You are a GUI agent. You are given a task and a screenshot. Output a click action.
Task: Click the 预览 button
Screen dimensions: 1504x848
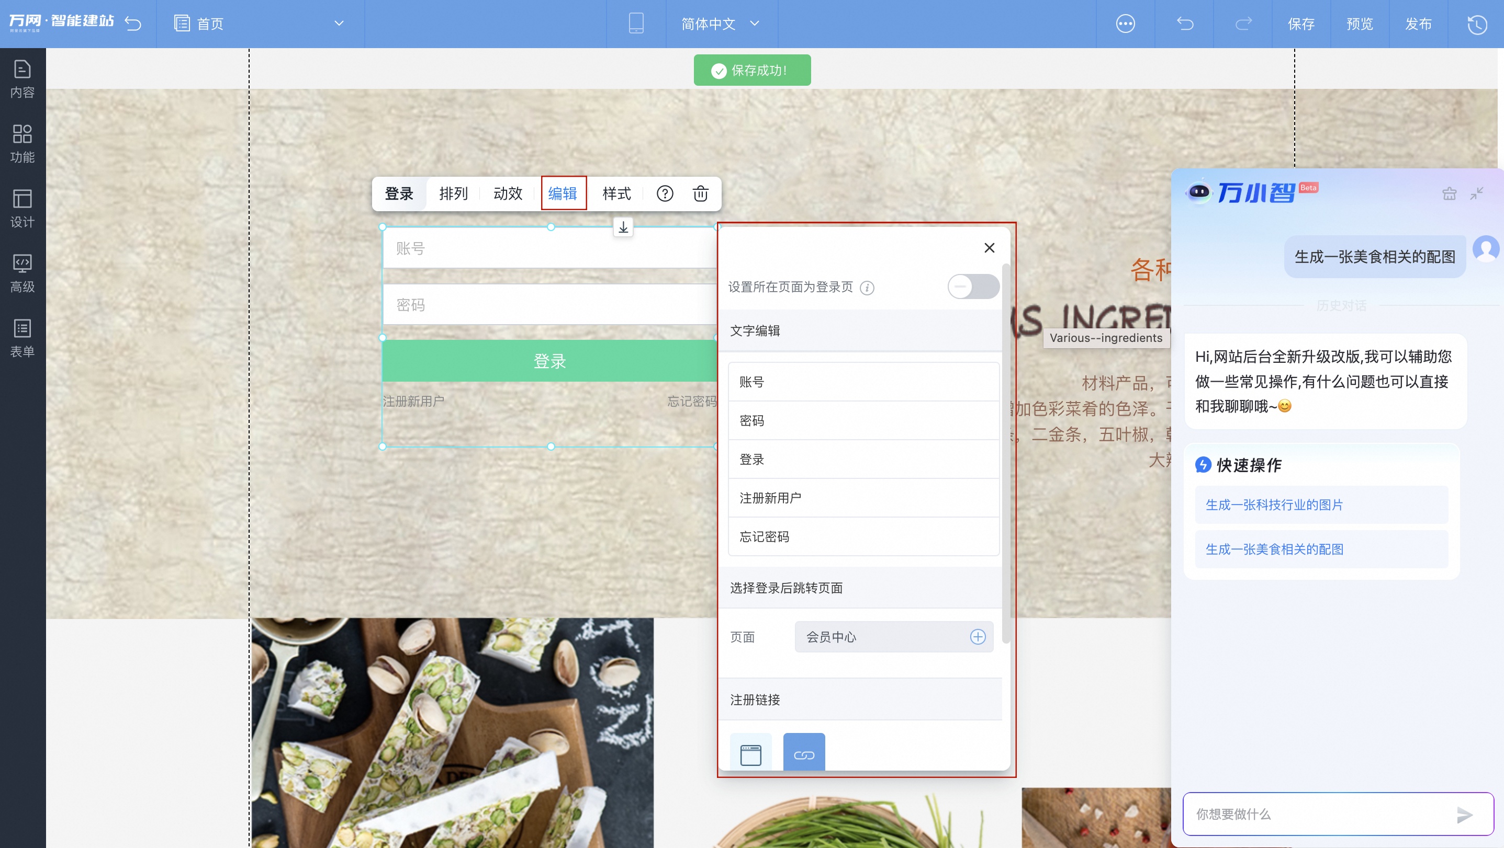pos(1360,24)
